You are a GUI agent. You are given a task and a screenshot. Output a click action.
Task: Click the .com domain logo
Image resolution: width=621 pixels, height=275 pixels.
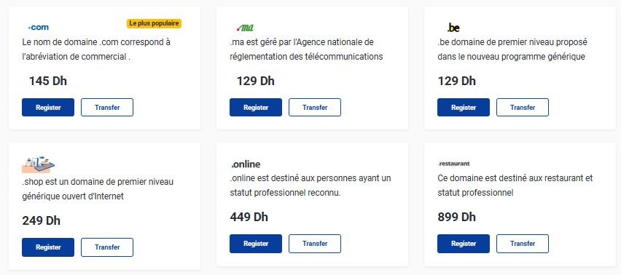(x=39, y=28)
